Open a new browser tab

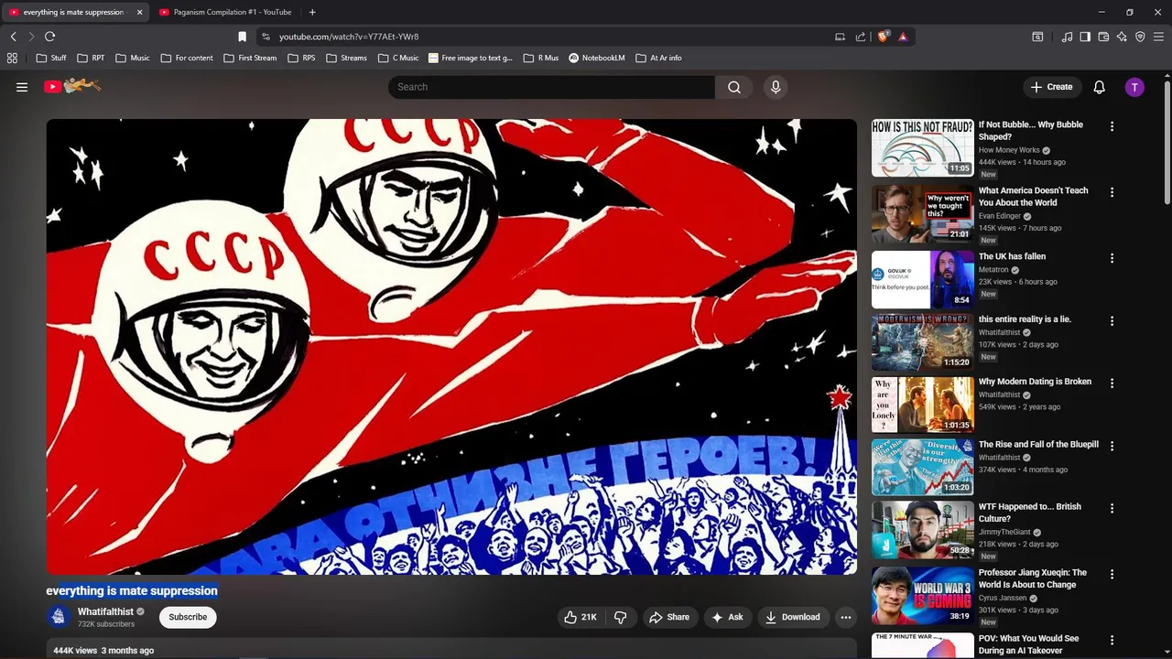(x=312, y=12)
